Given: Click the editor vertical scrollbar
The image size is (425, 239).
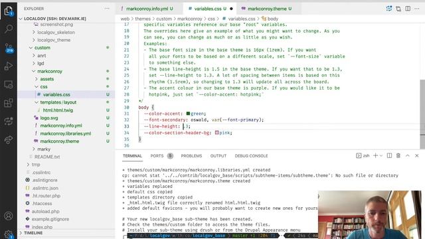Looking at the screenshot, I should (422, 114).
